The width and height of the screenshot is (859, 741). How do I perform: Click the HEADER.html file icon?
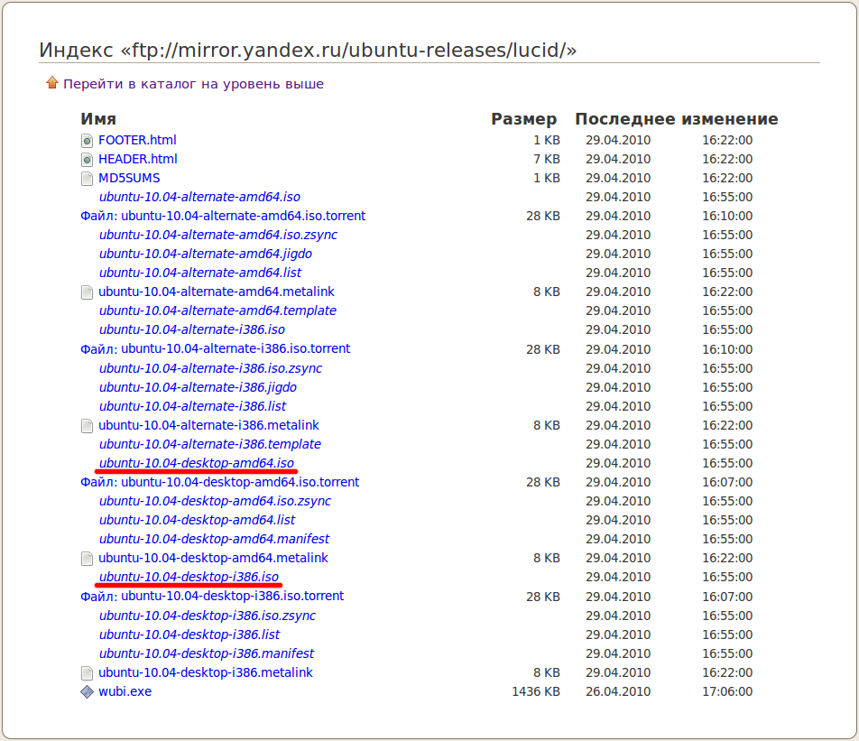[x=87, y=160]
